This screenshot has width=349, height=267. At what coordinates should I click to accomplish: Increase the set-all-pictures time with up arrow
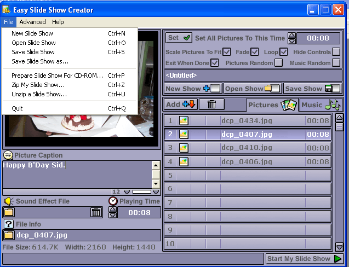pos(291,36)
